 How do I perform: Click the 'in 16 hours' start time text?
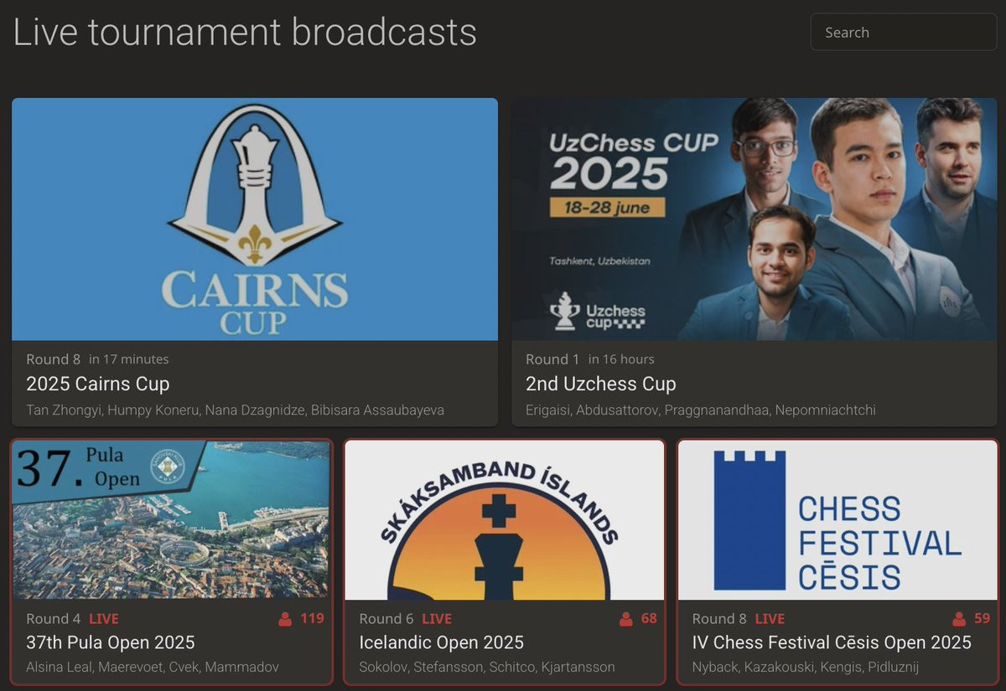pos(621,359)
